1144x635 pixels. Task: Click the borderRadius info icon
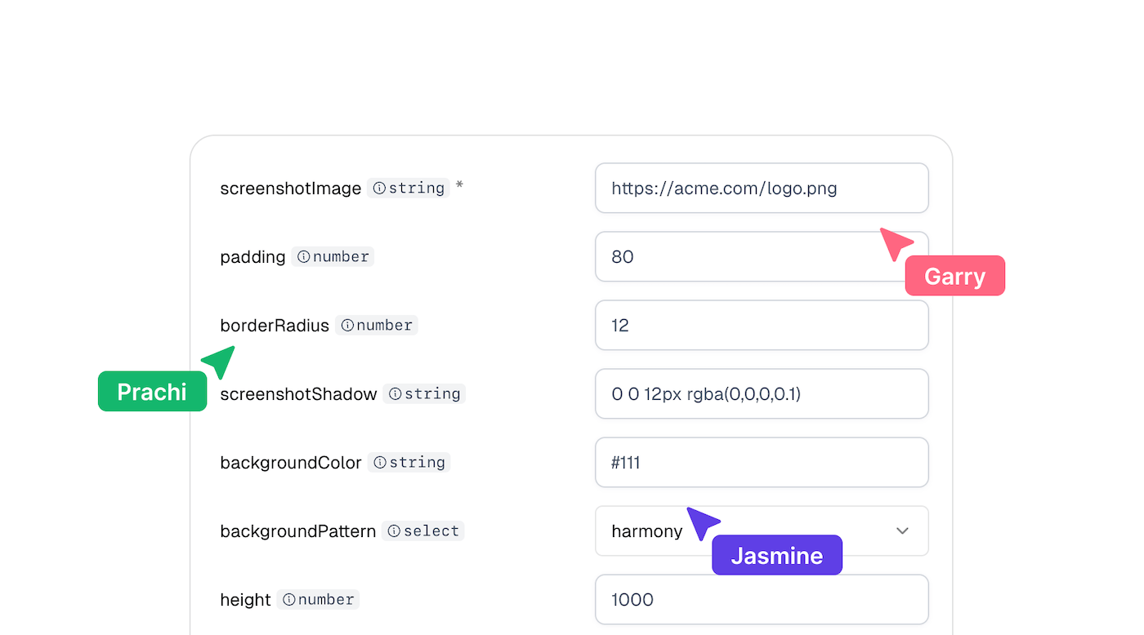[347, 325]
